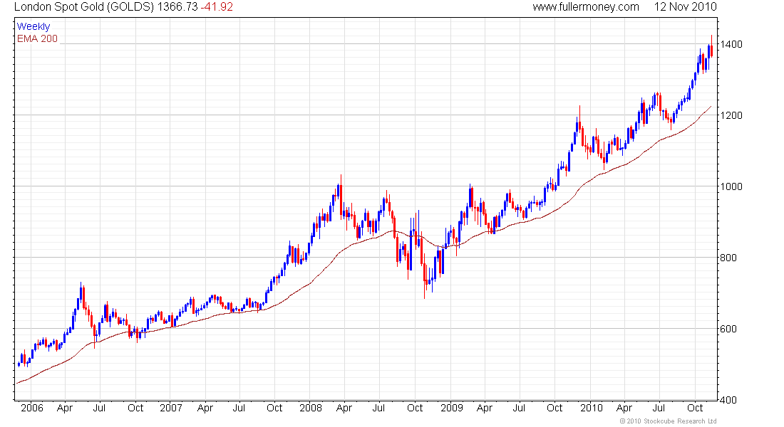
Task: Click the EMA 200 line's right end near 1220
Action: 710,107
